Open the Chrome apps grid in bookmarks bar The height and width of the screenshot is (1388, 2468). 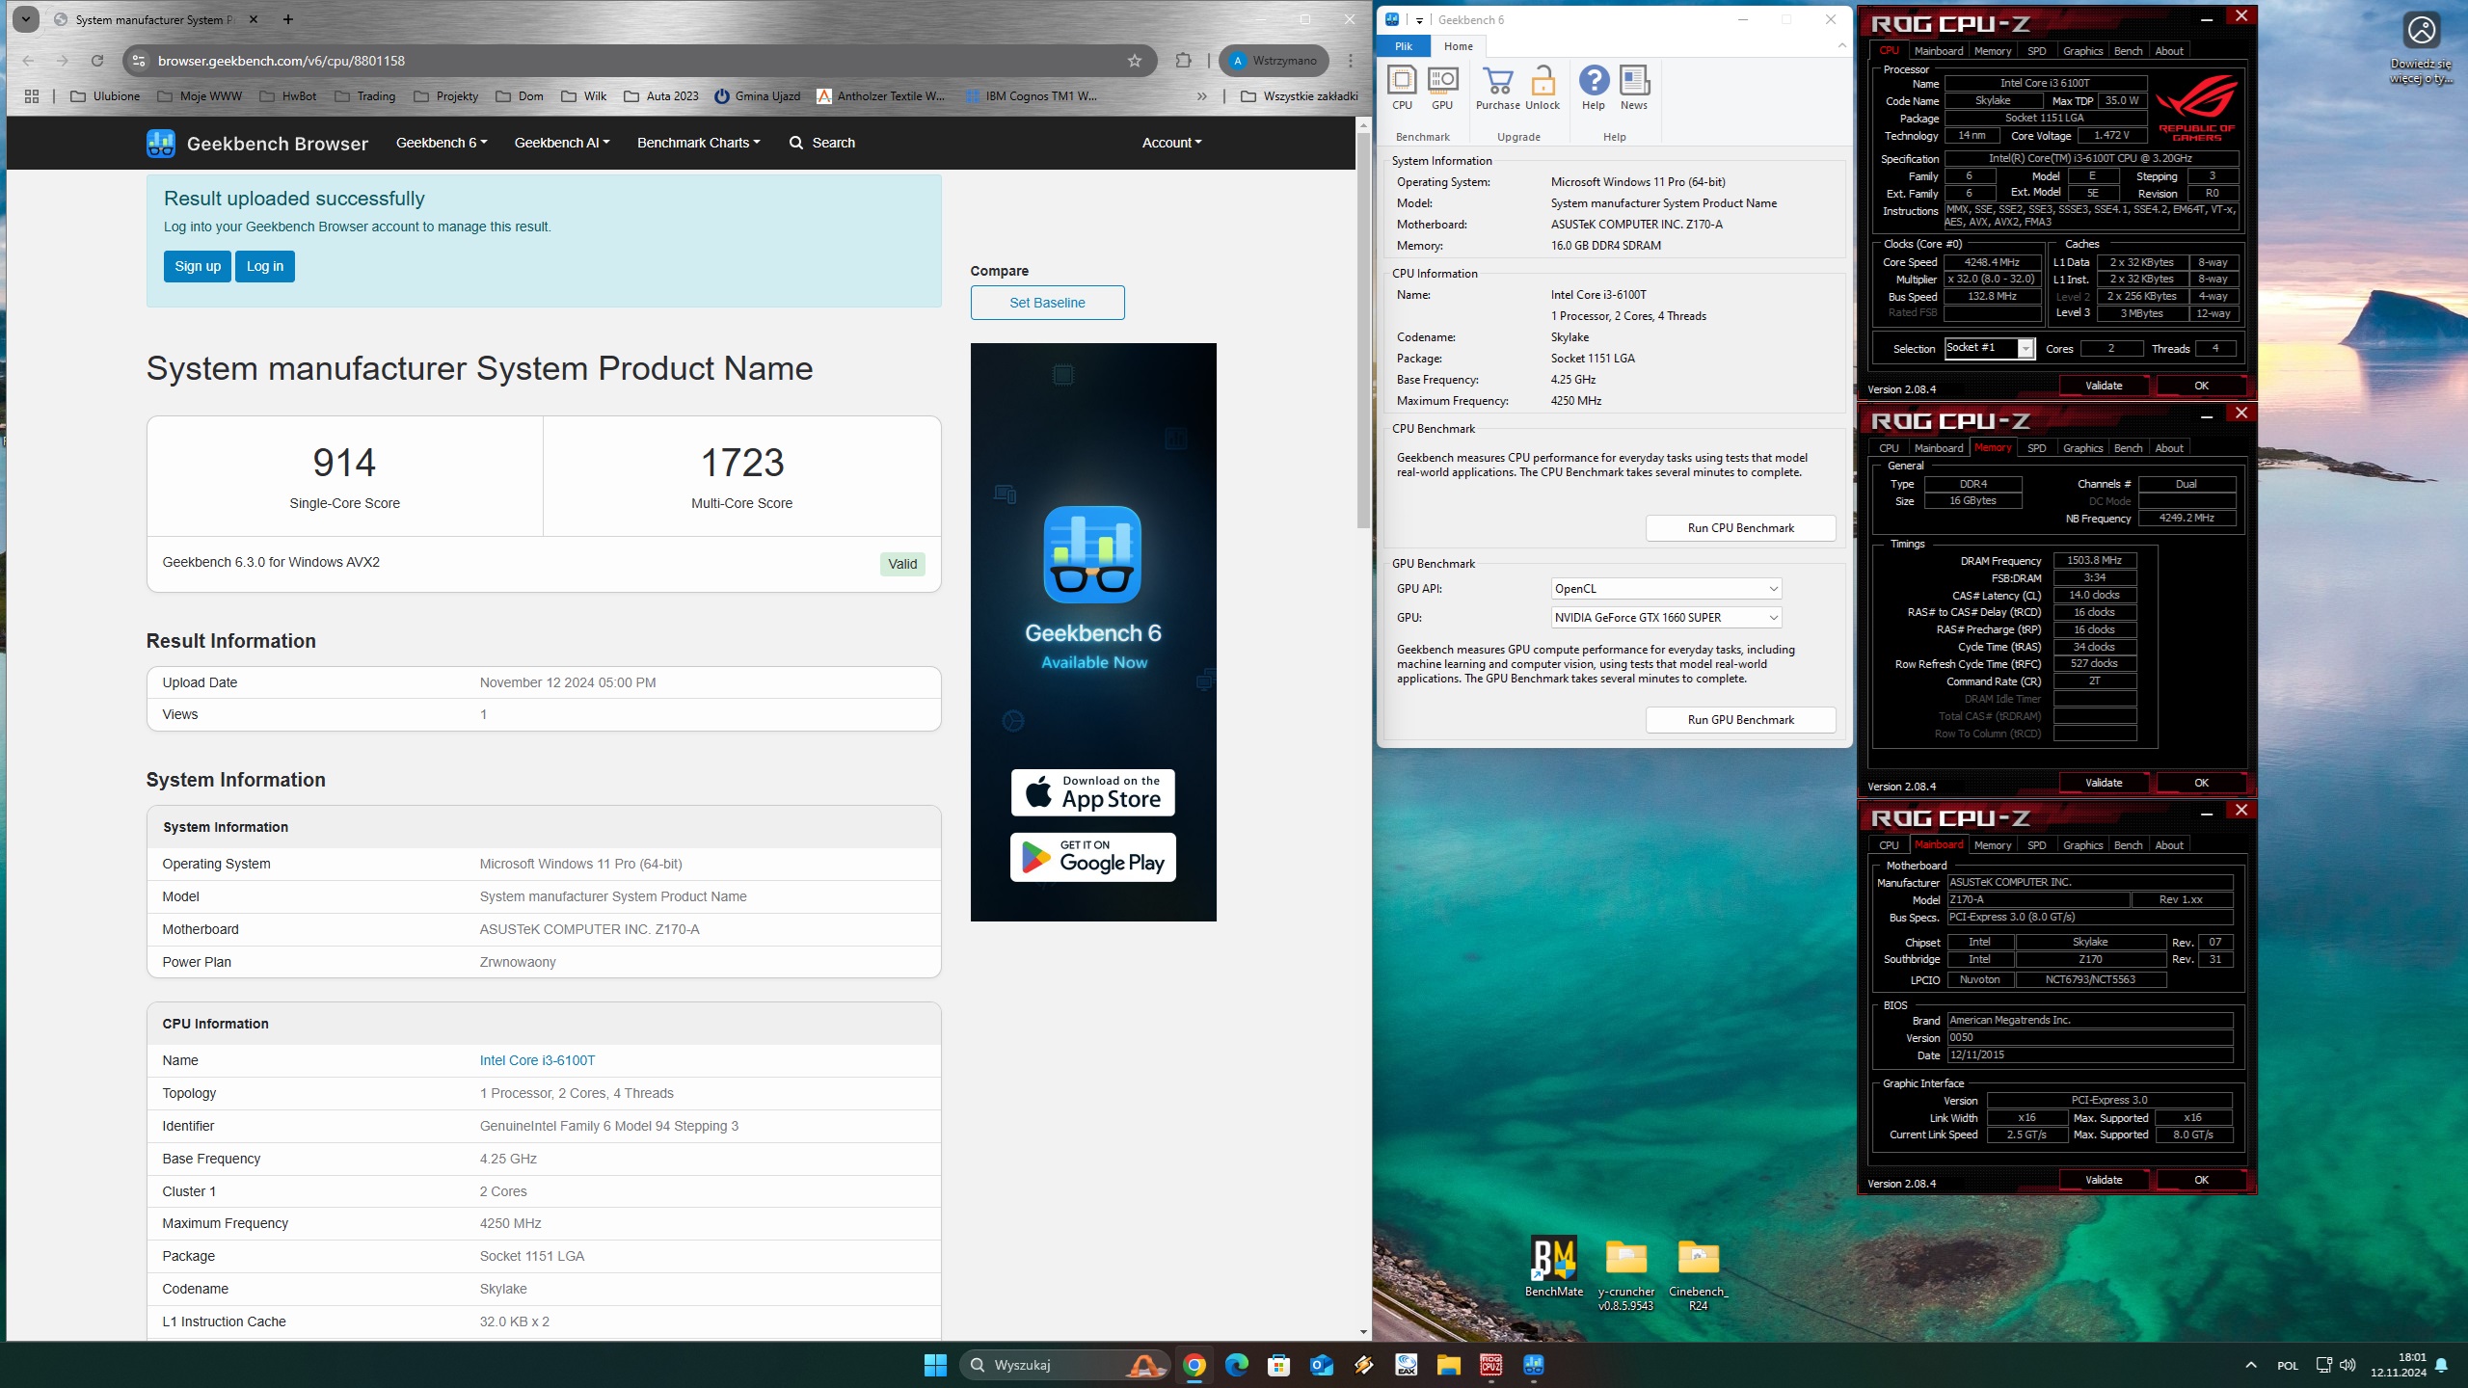[x=32, y=96]
